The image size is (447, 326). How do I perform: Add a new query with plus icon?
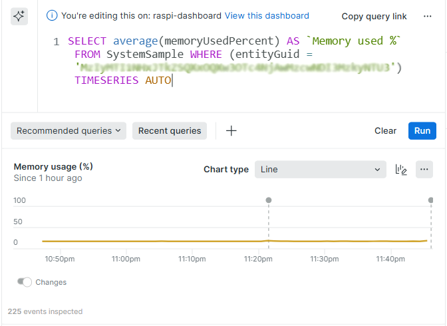pyautogui.click(x=231, y=131)
